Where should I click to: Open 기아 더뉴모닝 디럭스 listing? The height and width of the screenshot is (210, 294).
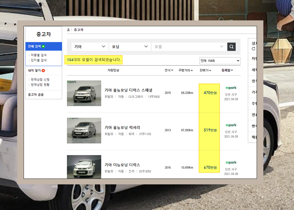tap(122, 165)
